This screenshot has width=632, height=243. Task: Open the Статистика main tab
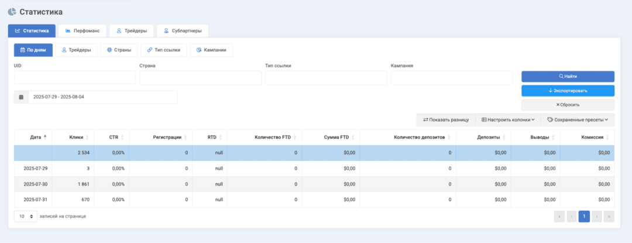point(32,30)
